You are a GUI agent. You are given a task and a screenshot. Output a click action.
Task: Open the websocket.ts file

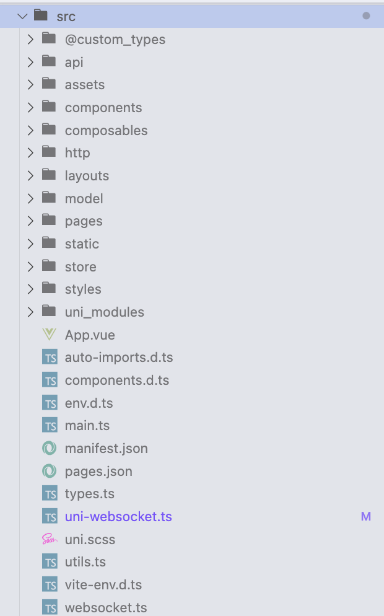[x=106, y=607]
